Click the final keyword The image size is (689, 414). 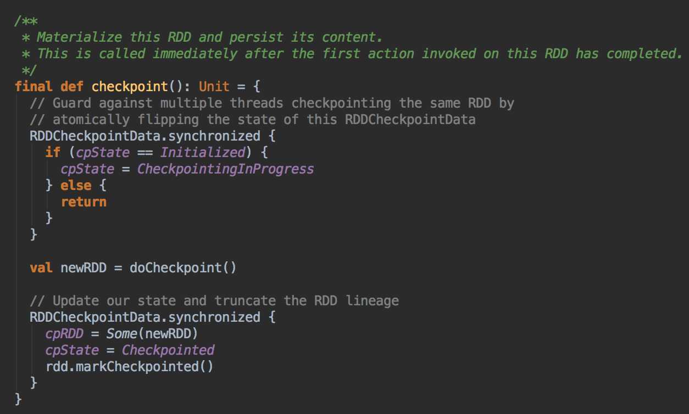click(x=34, y=87)
